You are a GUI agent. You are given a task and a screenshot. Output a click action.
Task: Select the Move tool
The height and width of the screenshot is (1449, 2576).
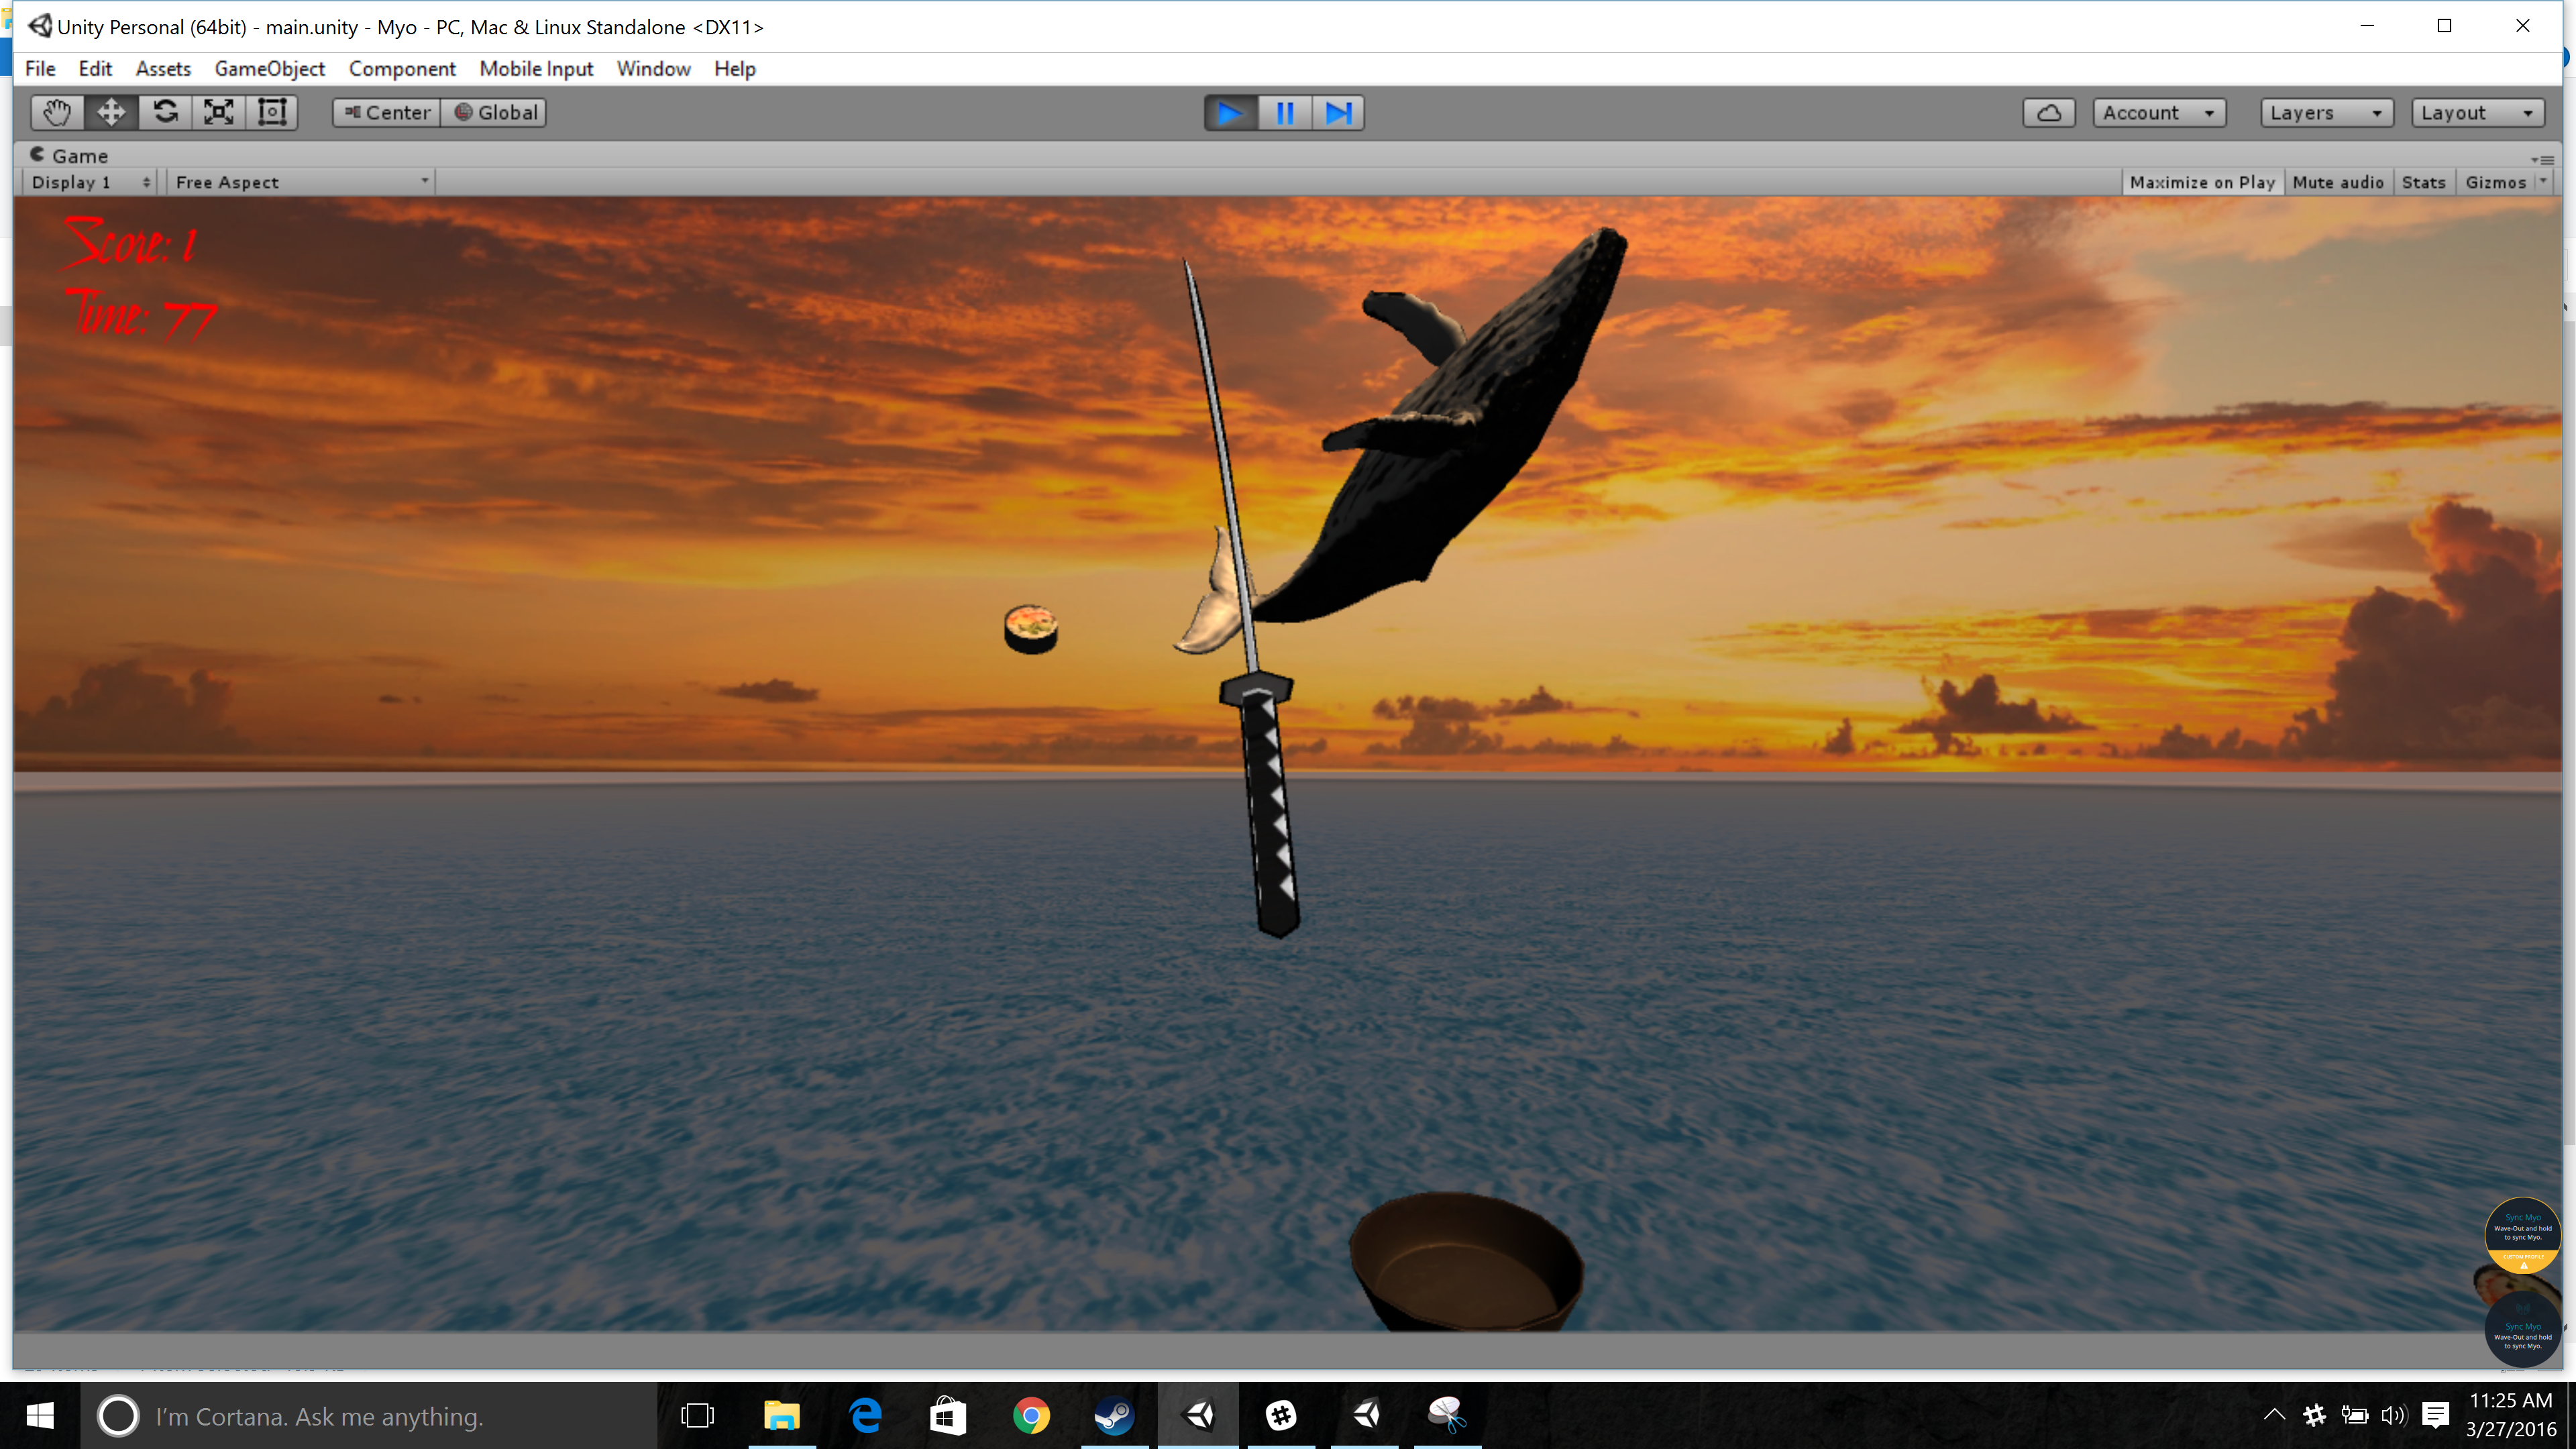click(x=111, y=112)
